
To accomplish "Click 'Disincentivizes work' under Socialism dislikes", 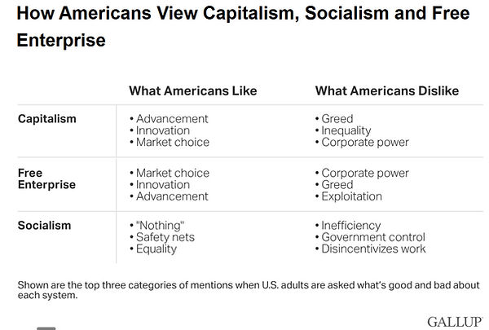I will pos(373,249).
